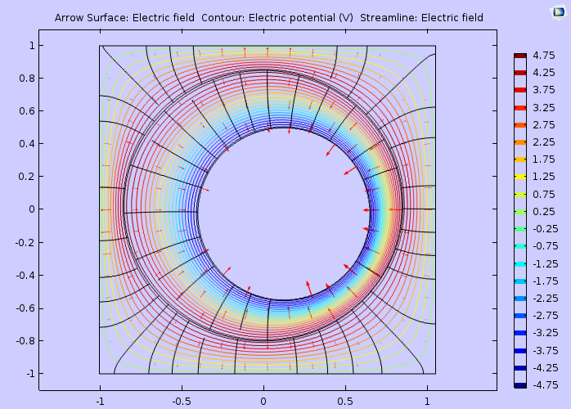The image size is (571, 409).
Task: Click the 4.75 dark red legend swatch
Action: (x=520, y=56)
